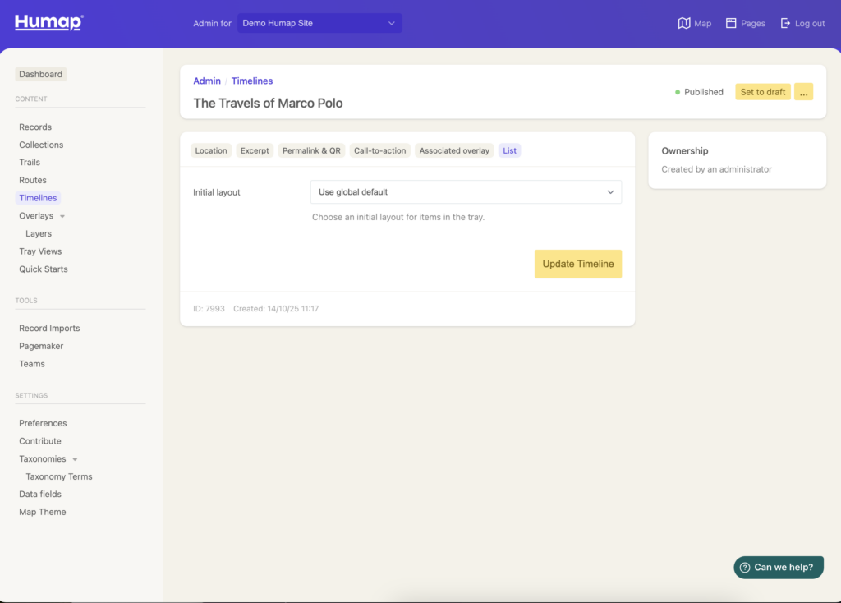Navigate to Dashboard in the sidebar
The height and width of the screenshot is (603, 841).
coord(41,74)
